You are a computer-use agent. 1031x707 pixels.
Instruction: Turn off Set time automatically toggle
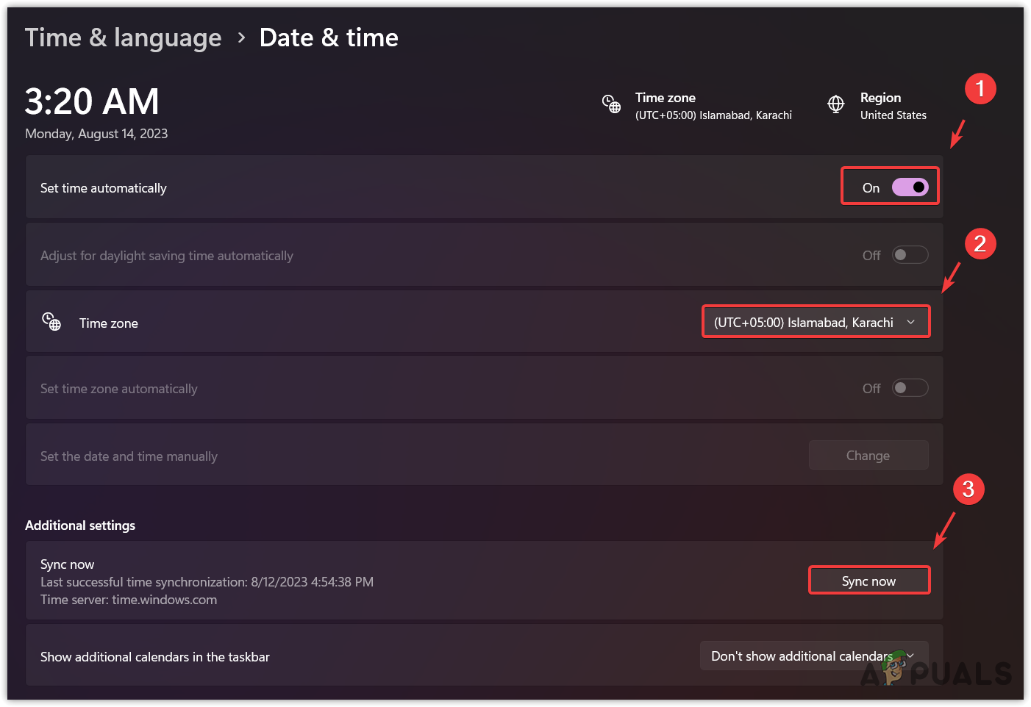[910, 187]
